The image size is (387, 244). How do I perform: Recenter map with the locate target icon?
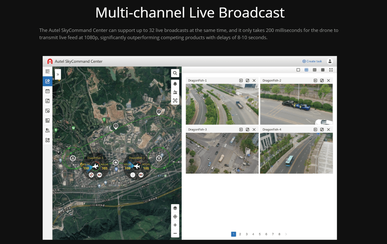175,217
